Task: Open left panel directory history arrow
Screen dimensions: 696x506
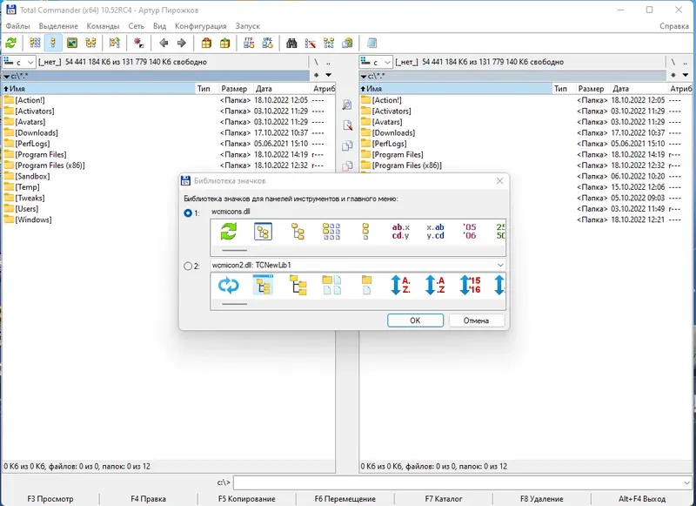Action: pos(329,75)
